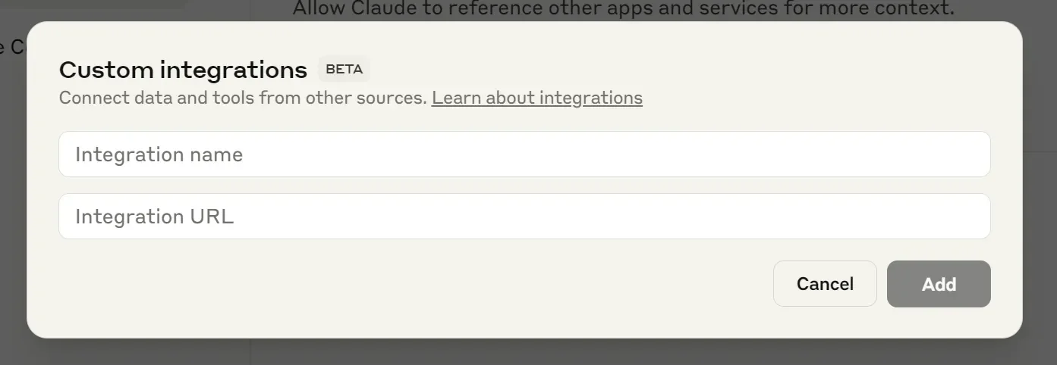This screenshot has height=365, width=1057.
Task: Click the grey Add button
Action: (x=939, y=284)
